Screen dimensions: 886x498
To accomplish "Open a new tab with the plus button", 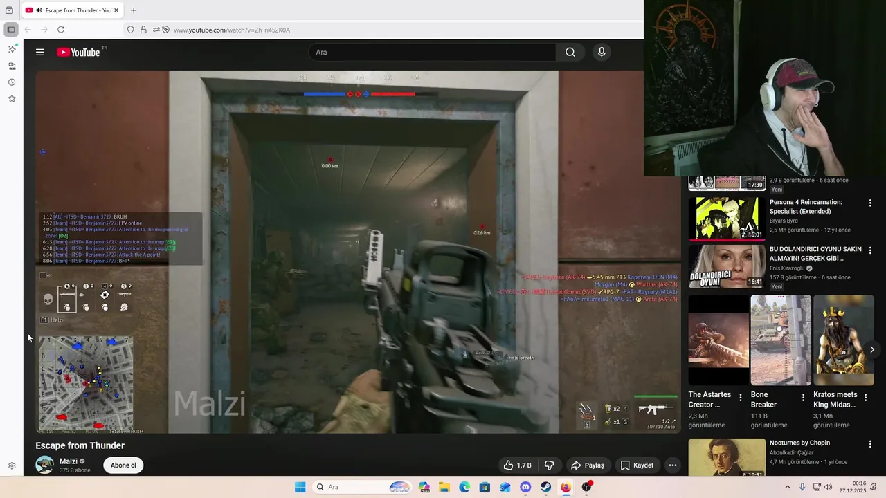I will [x=134, y=10].
